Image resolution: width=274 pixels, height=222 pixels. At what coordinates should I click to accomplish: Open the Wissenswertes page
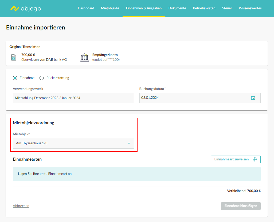pyautogui.click(x=250, y=8)
